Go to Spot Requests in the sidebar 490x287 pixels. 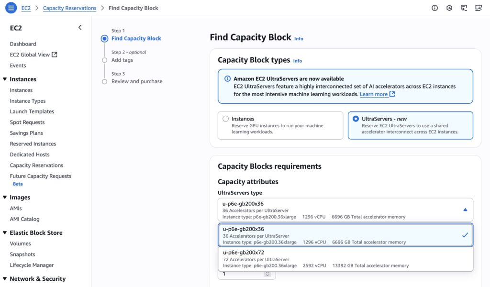(27, 122)
